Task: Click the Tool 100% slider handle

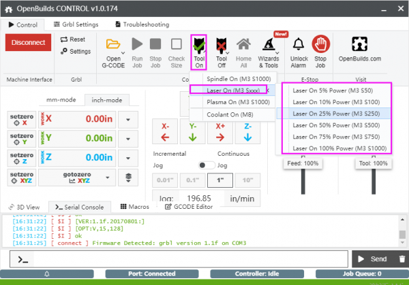Action: point(374,163)
